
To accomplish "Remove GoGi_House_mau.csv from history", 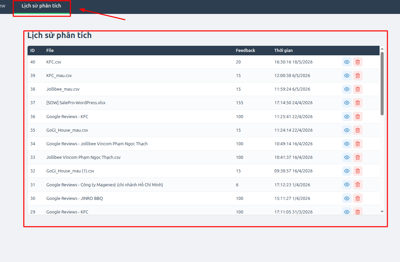I will tap(358, 130).
